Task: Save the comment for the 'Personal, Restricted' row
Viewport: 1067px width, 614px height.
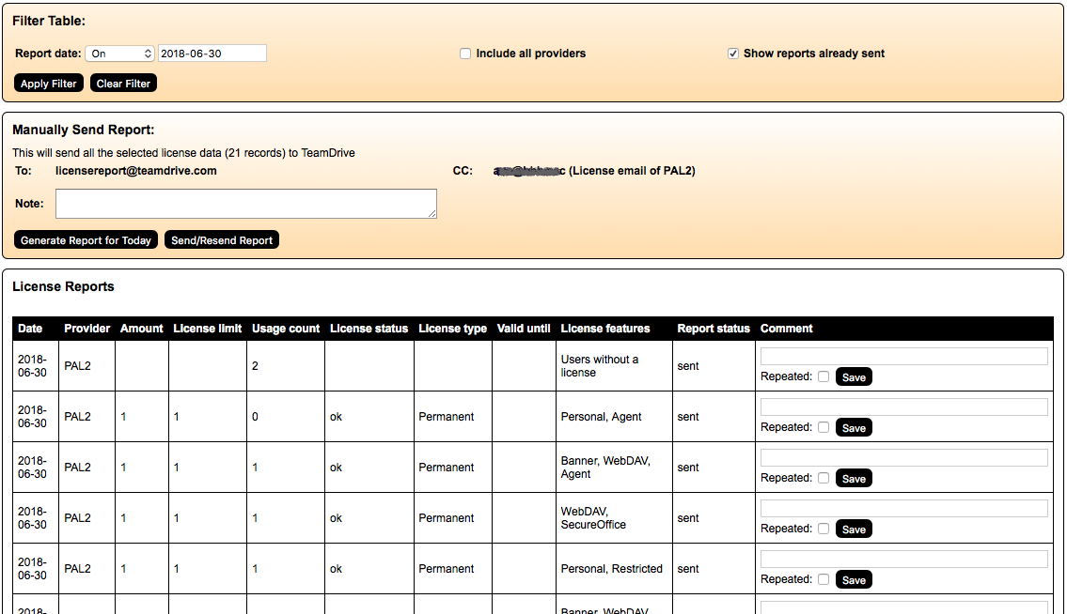Action: [x=853, y=579]
